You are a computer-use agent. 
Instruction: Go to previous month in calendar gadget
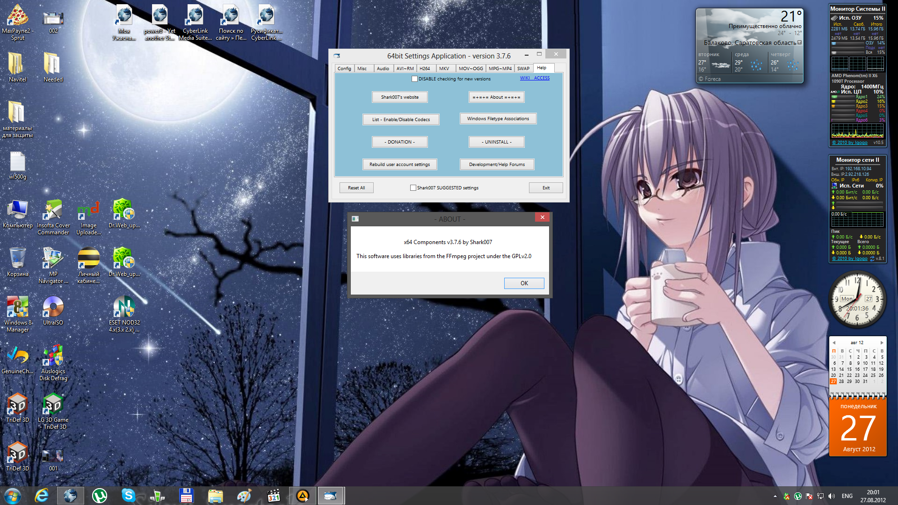pos(833,343)
